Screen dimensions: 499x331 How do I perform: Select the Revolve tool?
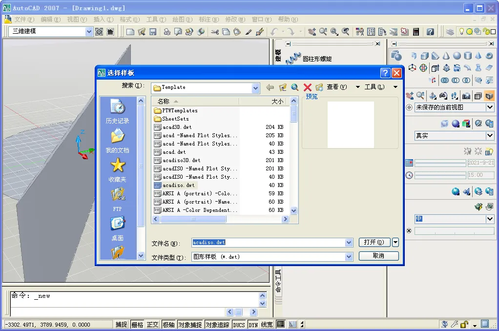tap(457, 67)
